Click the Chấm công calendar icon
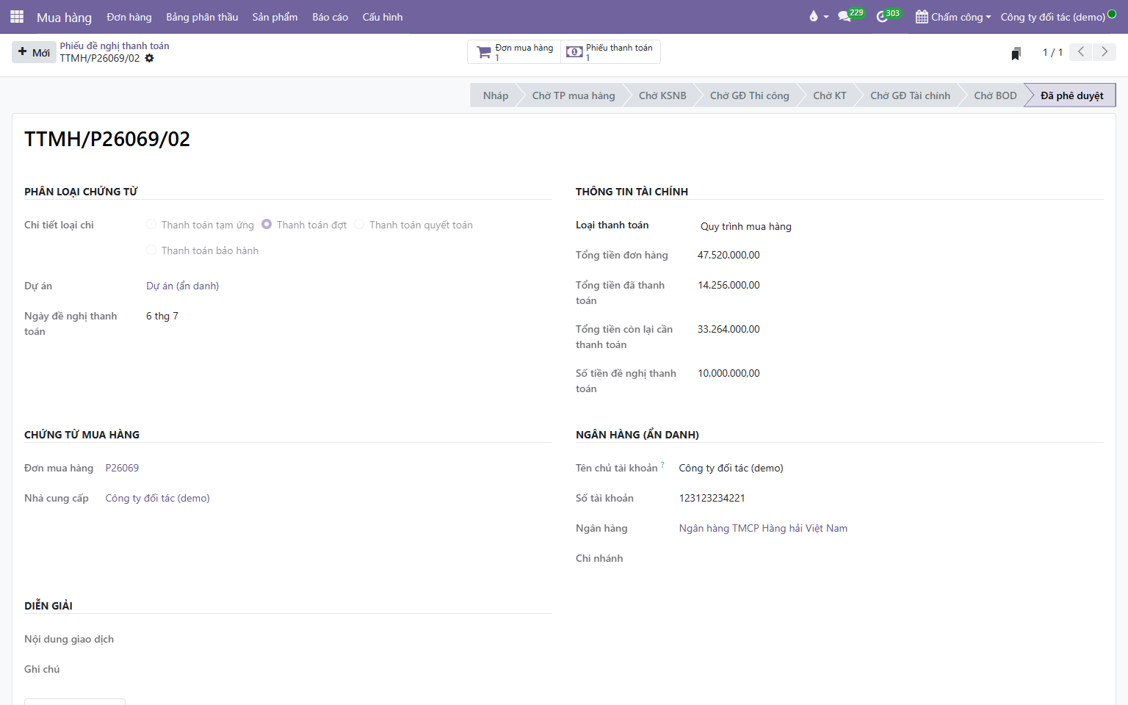 click(x=922, y=17)
